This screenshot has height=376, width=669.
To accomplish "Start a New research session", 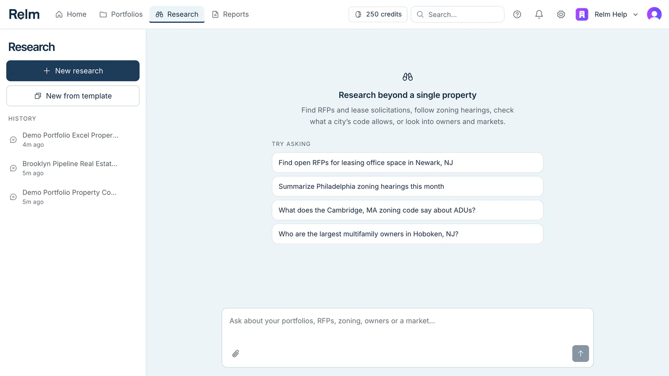I will (73, 71).
